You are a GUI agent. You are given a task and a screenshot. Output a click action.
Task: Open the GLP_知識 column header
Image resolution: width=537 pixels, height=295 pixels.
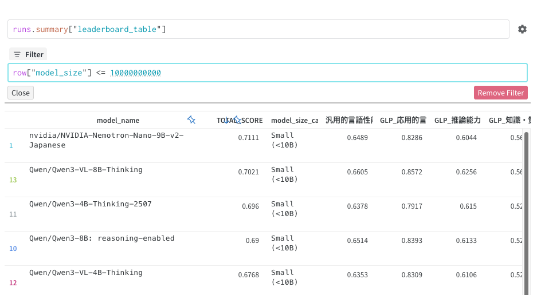[509, 120]
